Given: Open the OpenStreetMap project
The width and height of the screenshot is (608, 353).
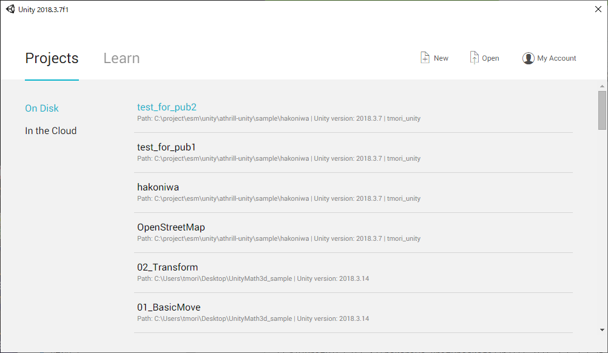Looking at the screenshot, I should (x=171, y=227).
